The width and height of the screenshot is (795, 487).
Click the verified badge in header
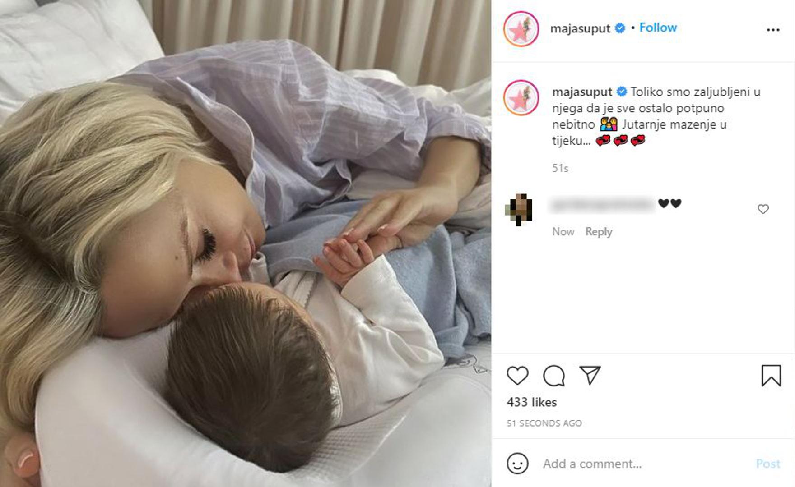[x=620, y=28]
